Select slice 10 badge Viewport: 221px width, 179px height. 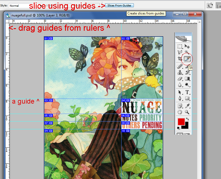tap(125, 131)
